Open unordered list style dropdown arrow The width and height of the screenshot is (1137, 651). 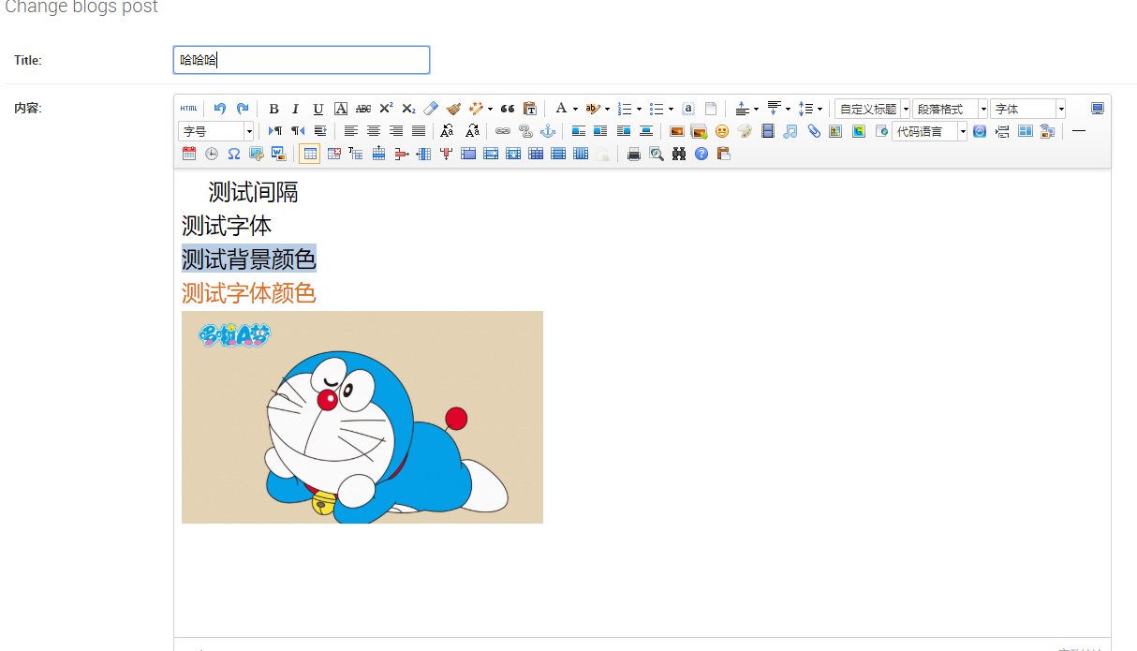tap(671, 109)
